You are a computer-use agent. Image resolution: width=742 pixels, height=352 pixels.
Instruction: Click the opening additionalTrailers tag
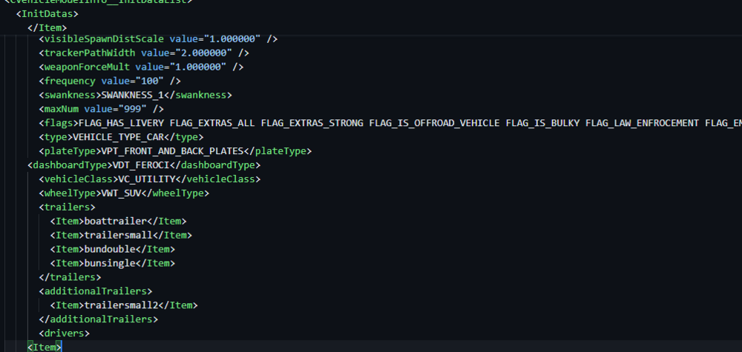pos(96,291)
